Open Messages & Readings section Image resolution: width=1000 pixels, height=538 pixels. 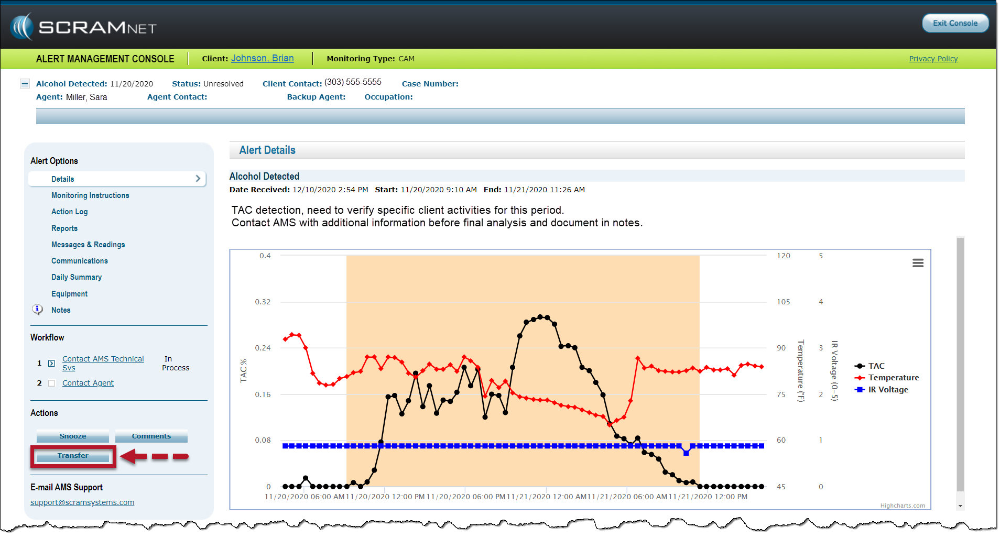[88, 245]
